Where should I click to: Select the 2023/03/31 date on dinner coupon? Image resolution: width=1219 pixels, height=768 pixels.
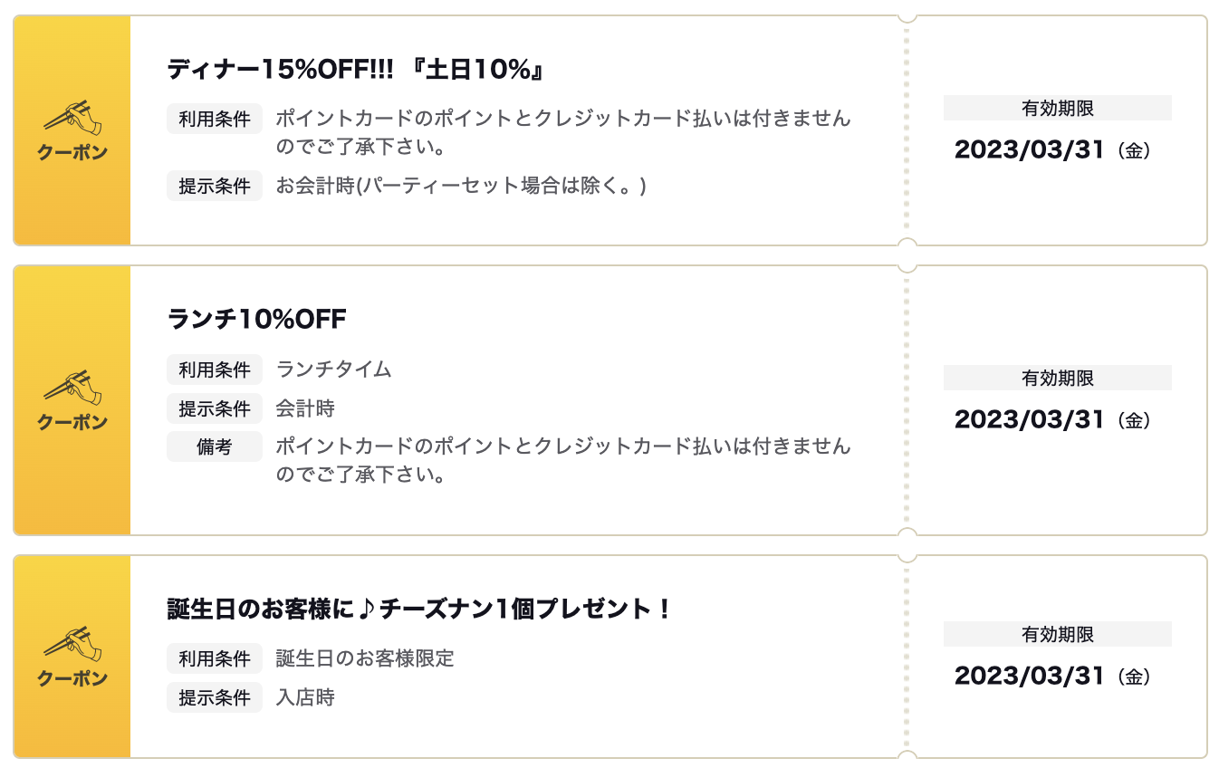(1030, 150)
